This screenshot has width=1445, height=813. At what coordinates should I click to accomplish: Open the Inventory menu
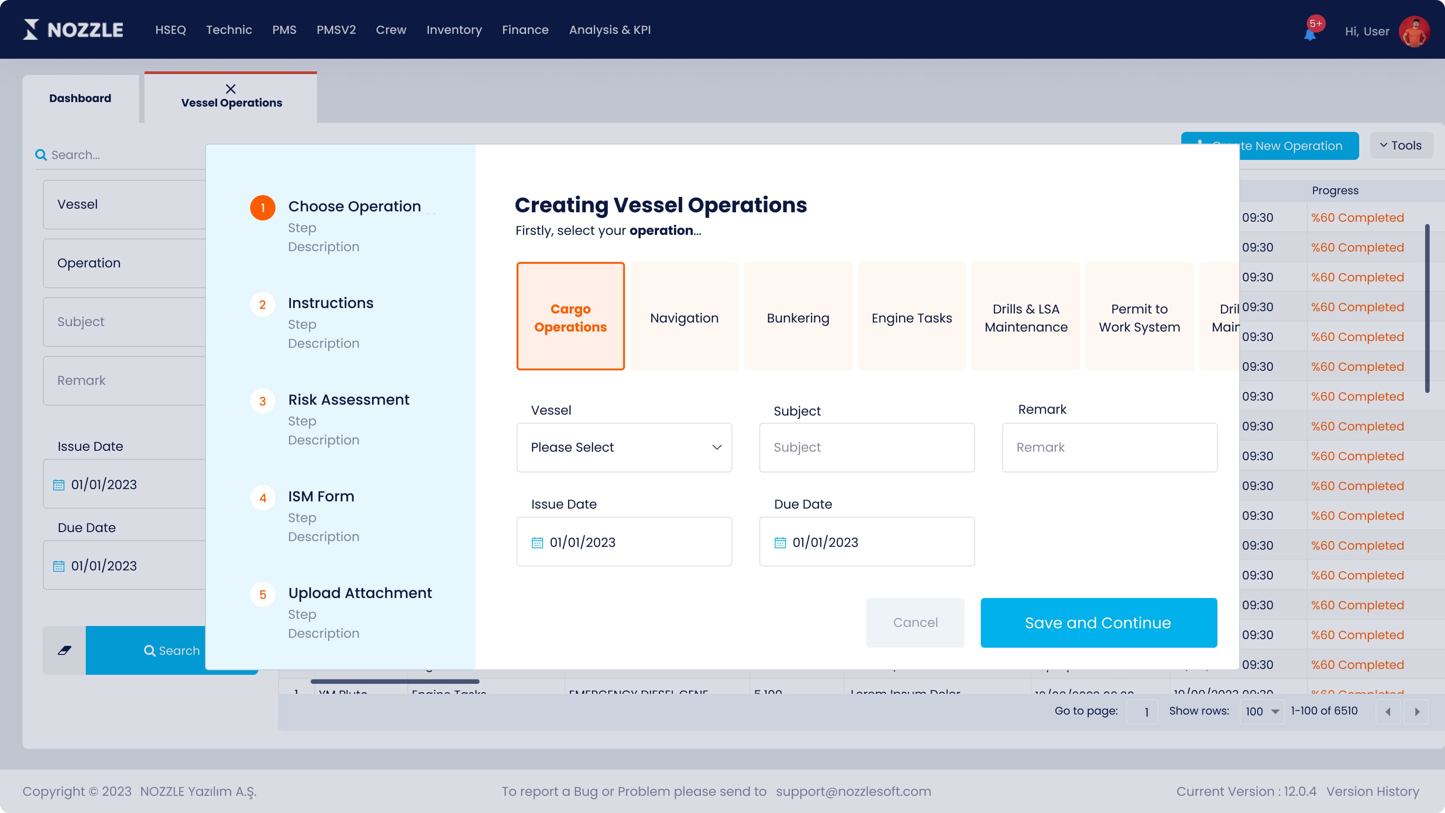coord(454,30)
